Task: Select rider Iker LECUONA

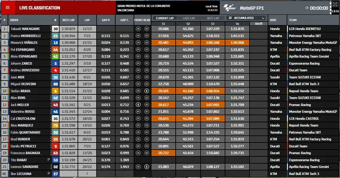Action: pos(21,174)
